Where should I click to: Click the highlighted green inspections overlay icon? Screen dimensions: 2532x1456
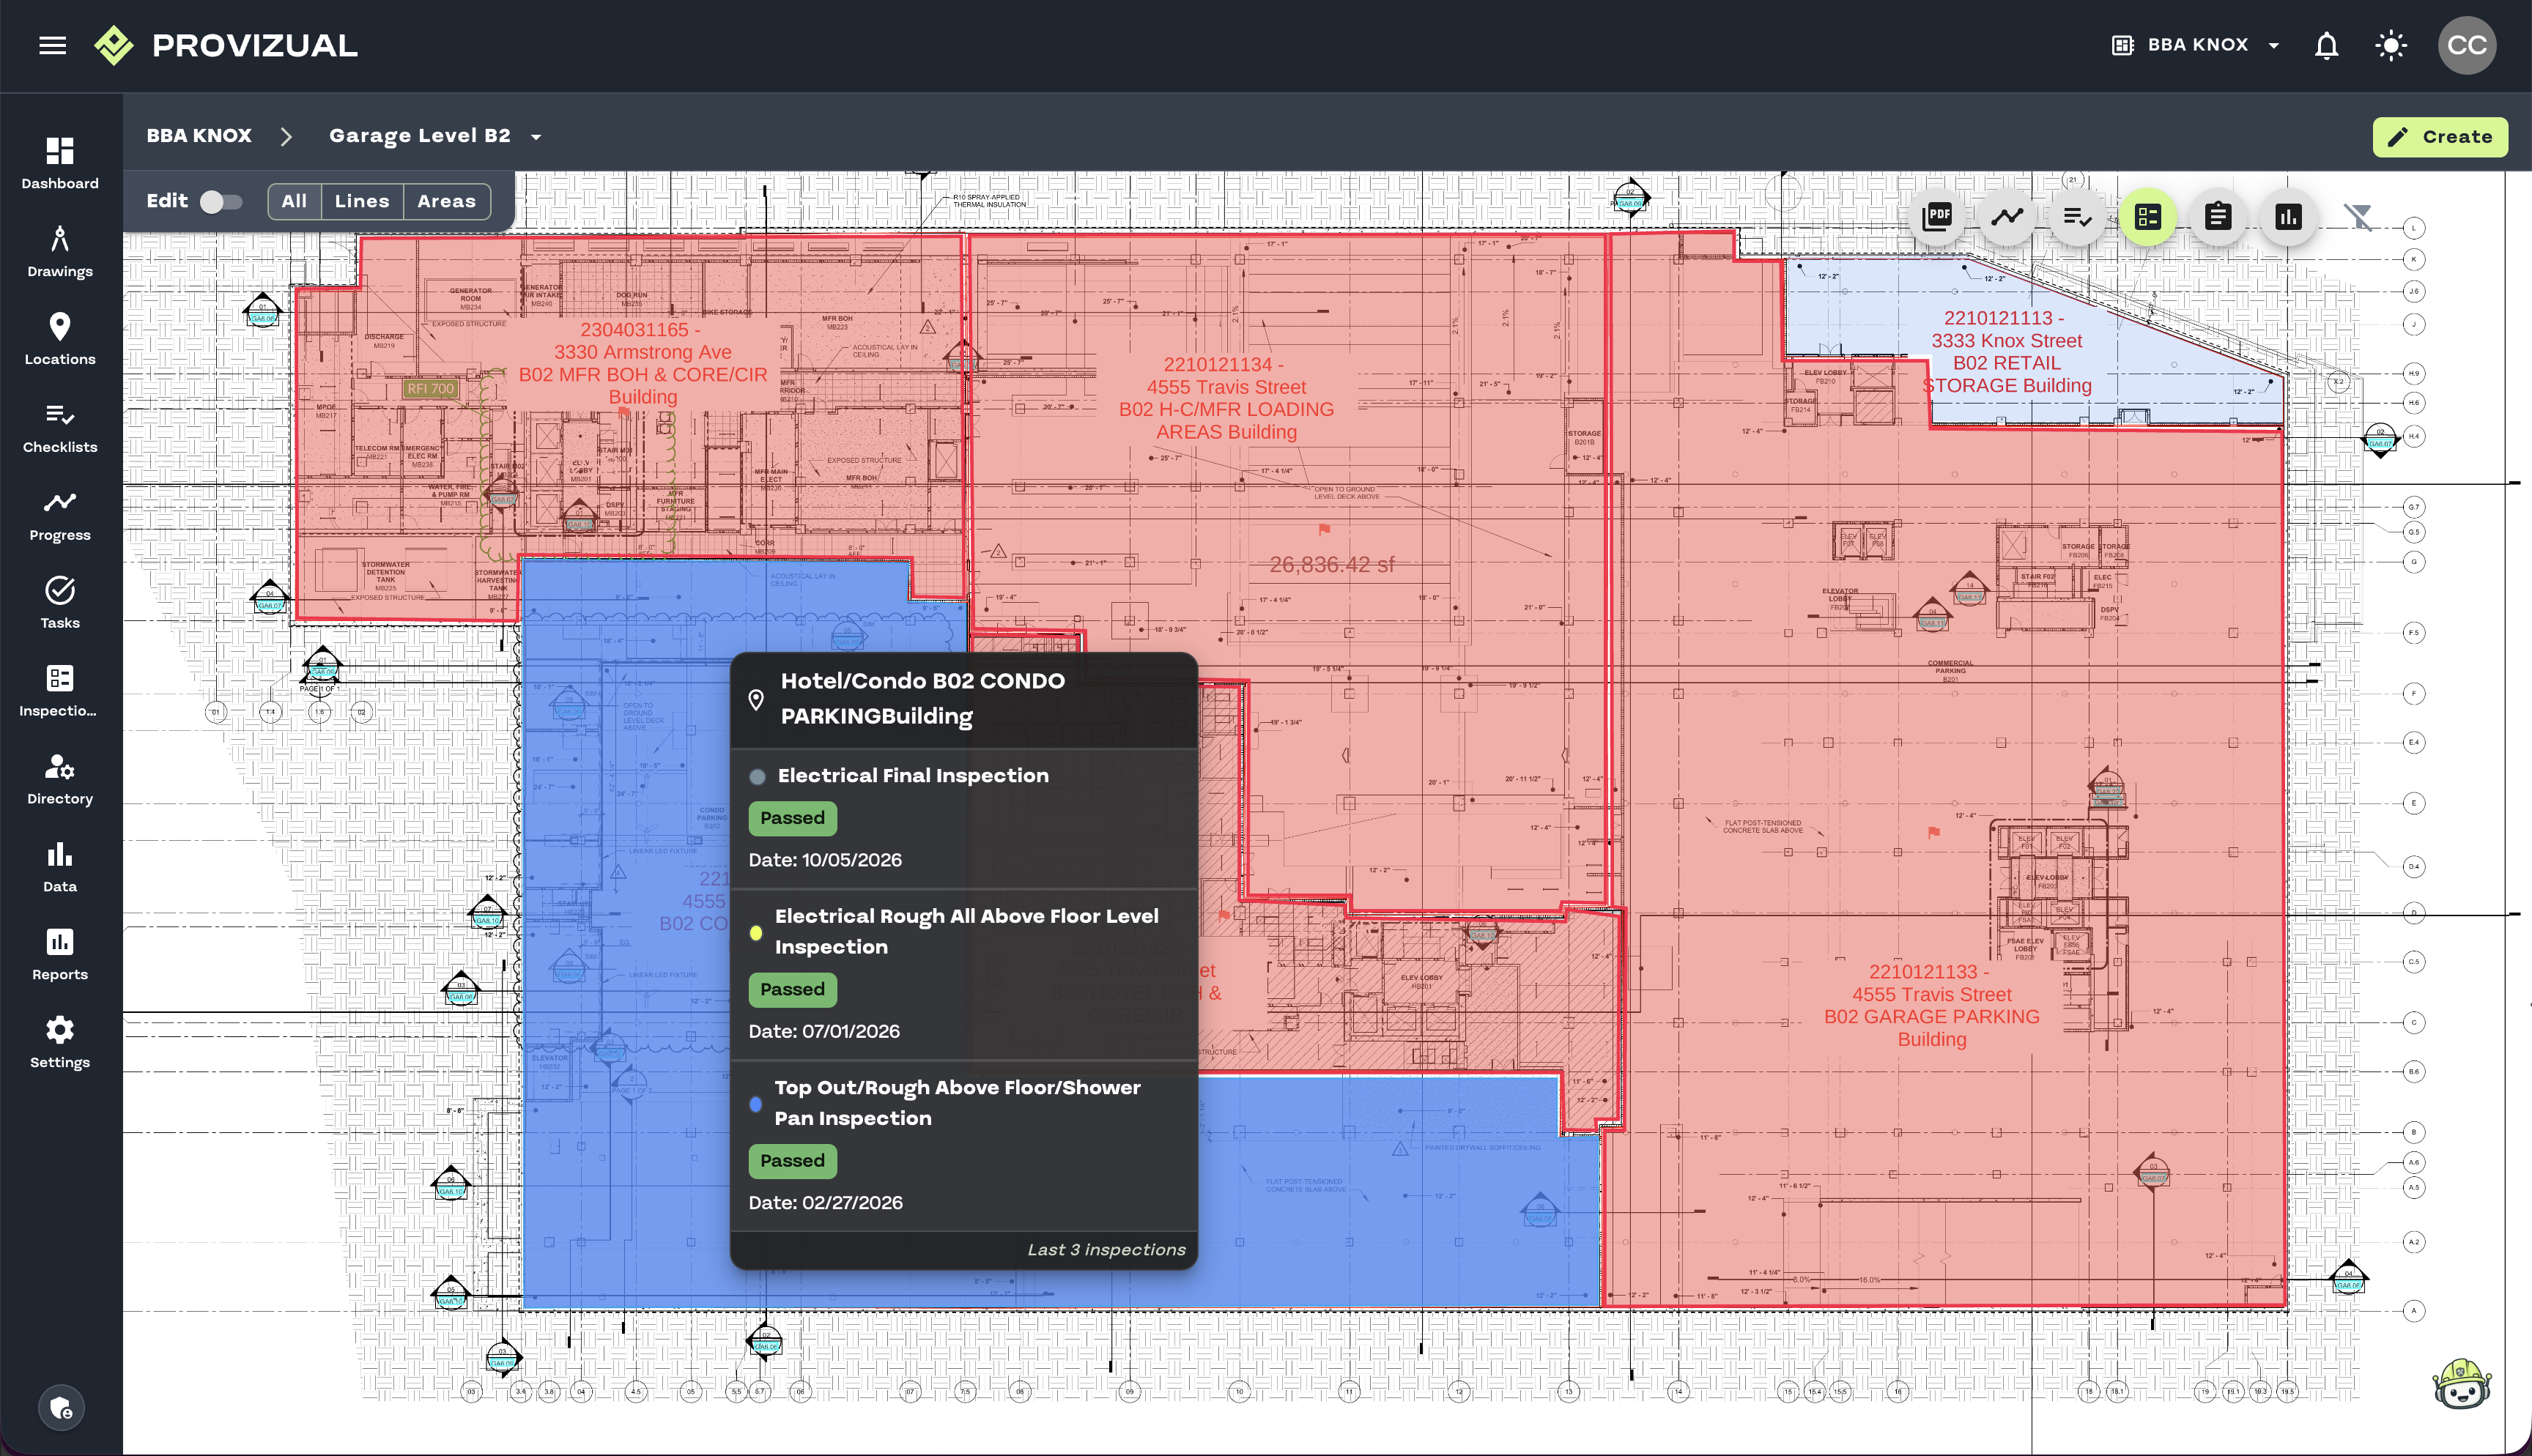coord(2148,216)
